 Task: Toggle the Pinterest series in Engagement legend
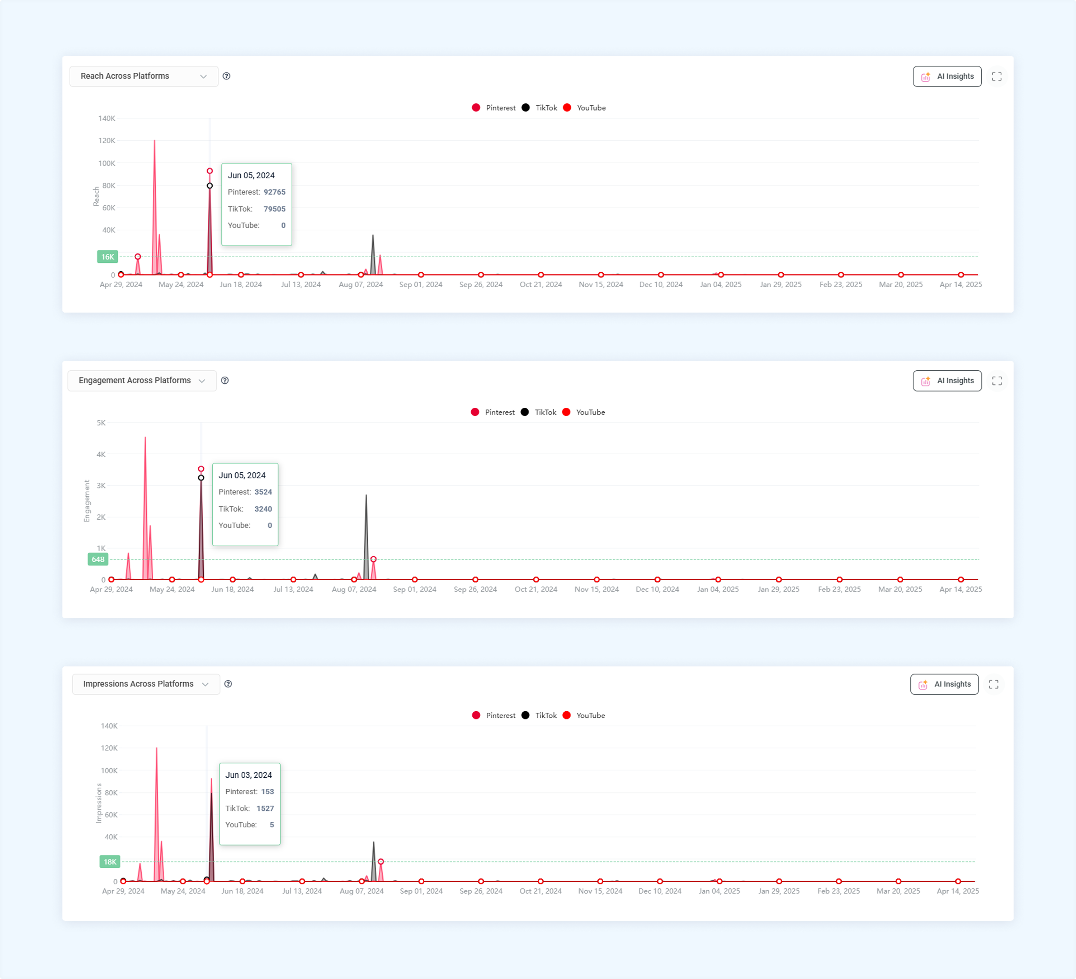click(493, 412)
